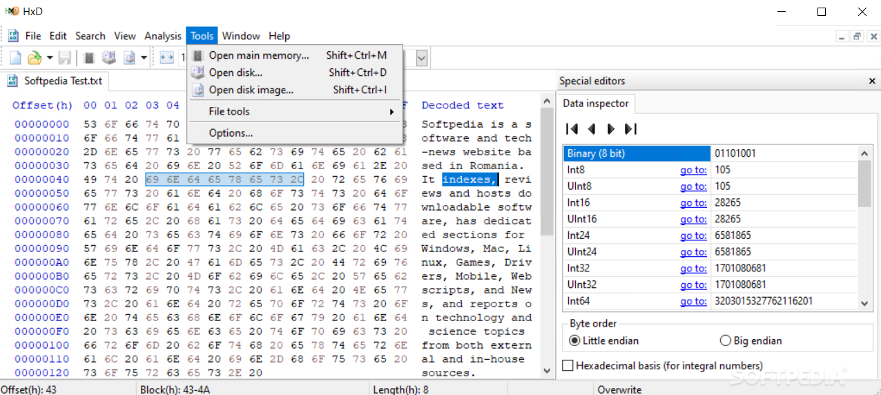Click the Data inspector list scroll-up arrow
The height and width of the screenshot is (395, 881).
tap(865, 153)
